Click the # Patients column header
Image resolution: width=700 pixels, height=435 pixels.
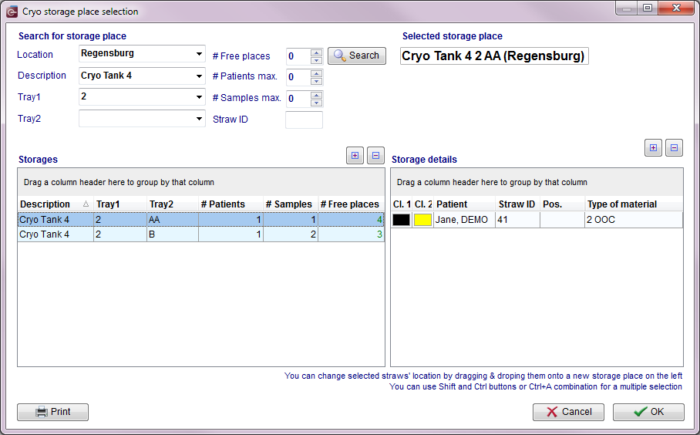click(x=231, y=204)
